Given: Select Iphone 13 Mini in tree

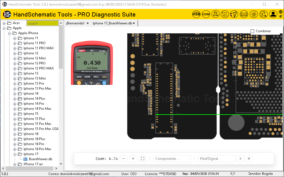Looking at the screenshot, I should [x=35, y=78].
